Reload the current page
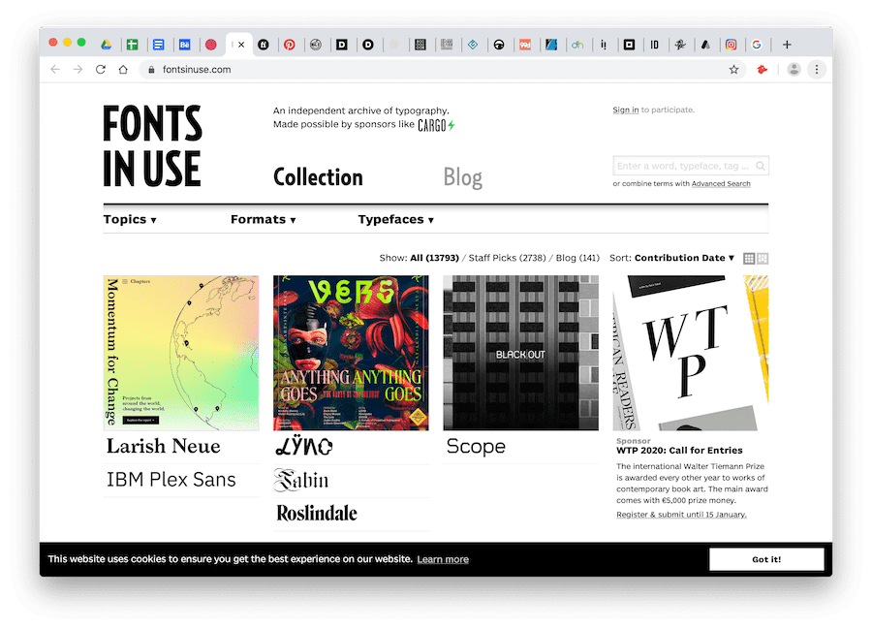This screenshot has height=629, width=872. click(x=101, y=70)
